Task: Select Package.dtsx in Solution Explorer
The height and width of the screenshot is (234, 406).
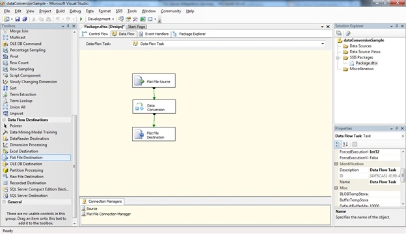Action: pos(364,63)
